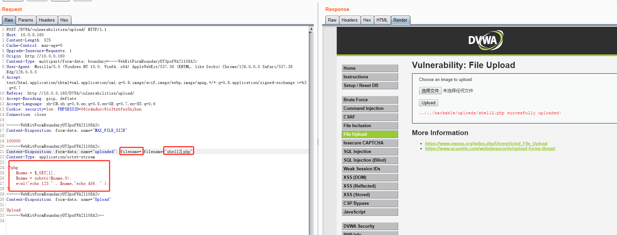617x235 pixels.
Task: Click the multipart/form-data Content-Type header line
Action: 102,61
